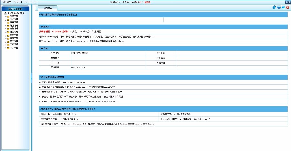Open help via the question mark icon

click(x=279, y=7)
